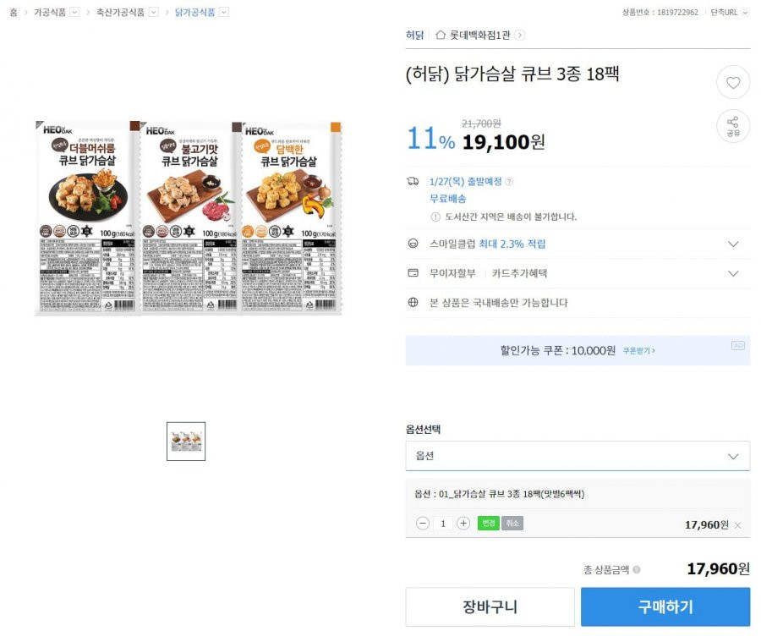Open the 옵션 selection dropdown
The width and height of the screenshot is (761, 642).
tap(578, 456)
